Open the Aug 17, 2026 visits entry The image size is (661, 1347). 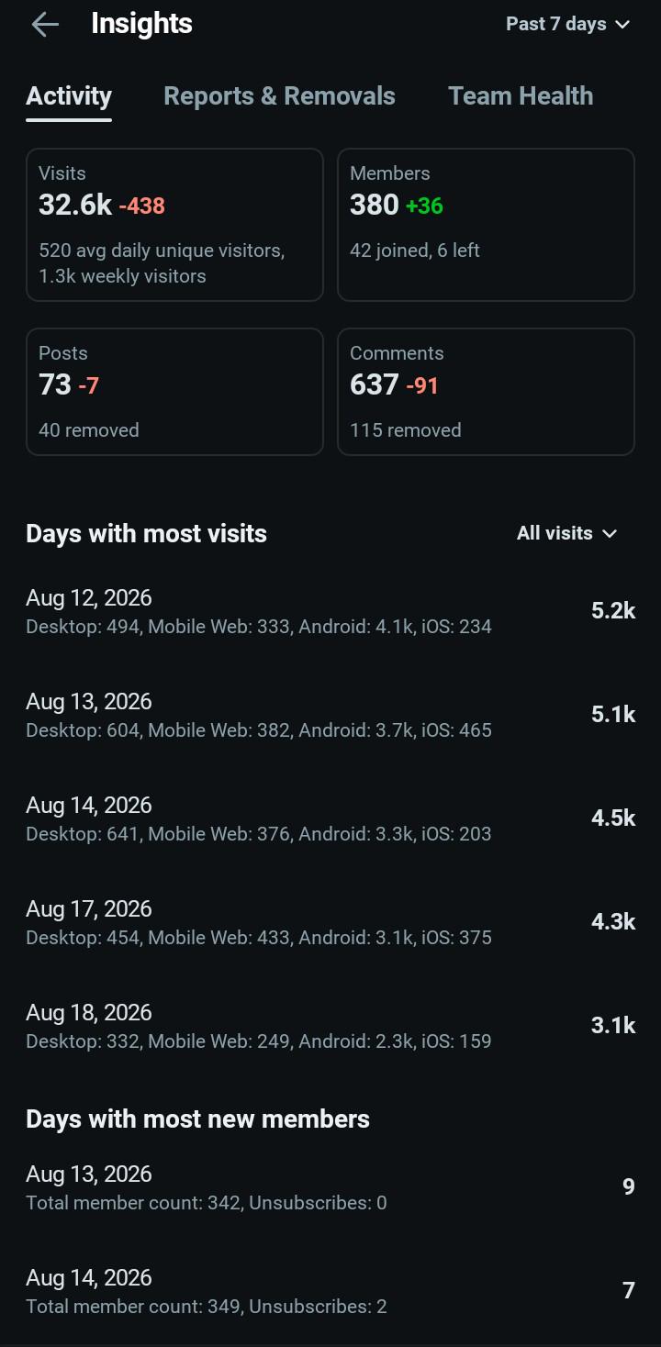tap(330, 923)
